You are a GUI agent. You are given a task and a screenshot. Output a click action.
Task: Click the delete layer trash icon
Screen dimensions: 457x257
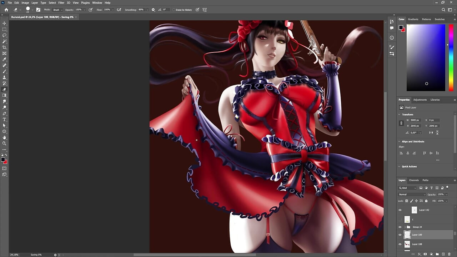(x=449, y=254)
